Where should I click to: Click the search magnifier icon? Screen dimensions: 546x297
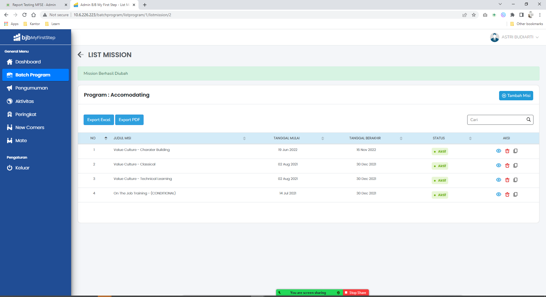pos(528,120)
